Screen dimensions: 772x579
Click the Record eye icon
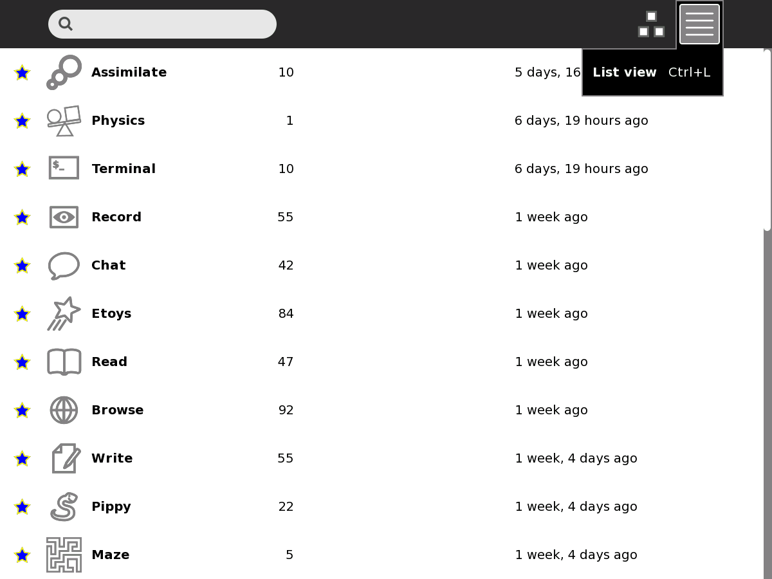pos(64,217)
